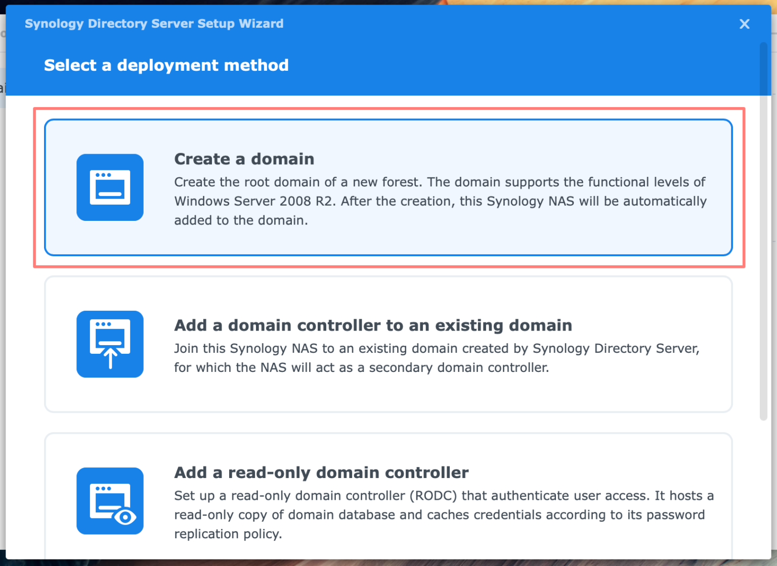
Task: Click the Synology Directory Server Setup Wizard title
Action: click(x=154, y=23)
